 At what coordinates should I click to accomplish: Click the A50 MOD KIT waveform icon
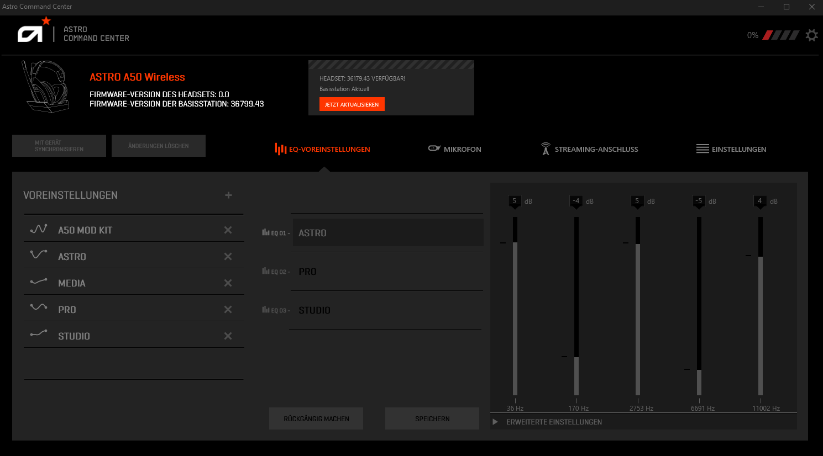click(38, 229)
